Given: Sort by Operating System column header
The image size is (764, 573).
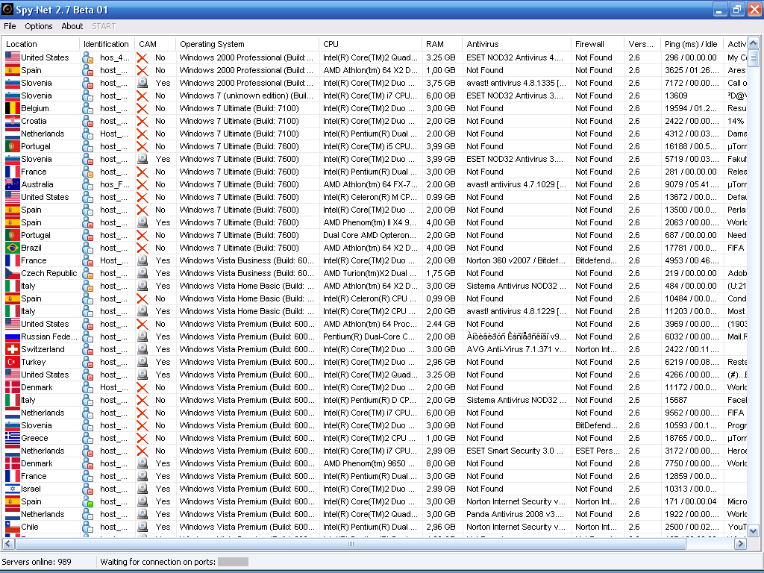Looking at the screenshot, I should point(248,44).
